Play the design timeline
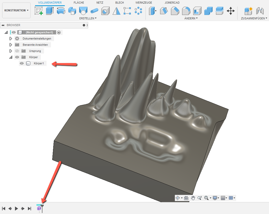269x214 pixels. tap(17, 209)
